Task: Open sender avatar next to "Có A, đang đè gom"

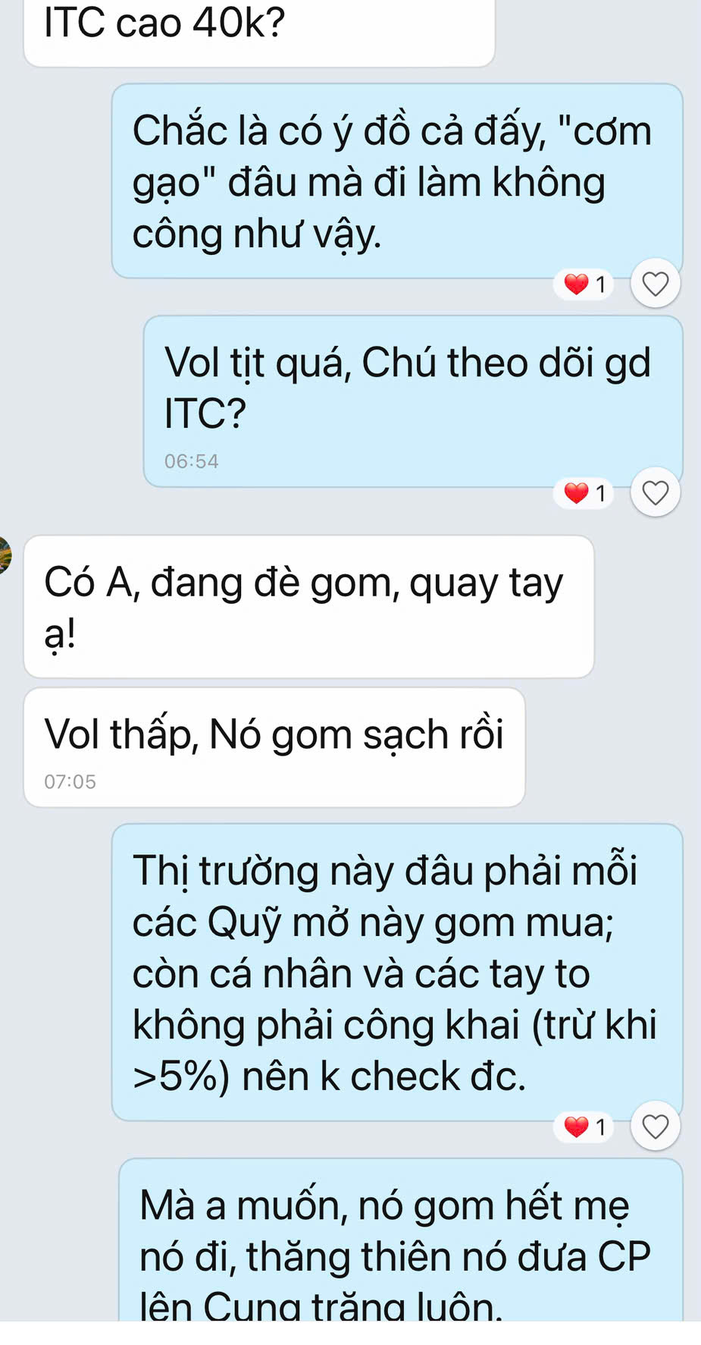Action: [5, 555]
